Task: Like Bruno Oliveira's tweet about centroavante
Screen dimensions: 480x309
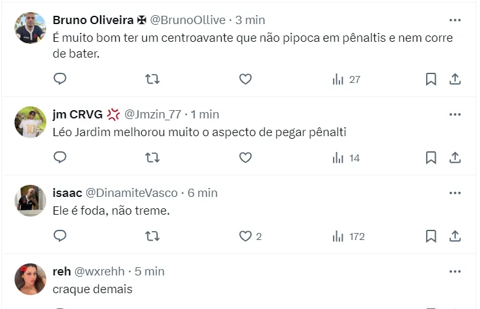Action: point(245,79)
